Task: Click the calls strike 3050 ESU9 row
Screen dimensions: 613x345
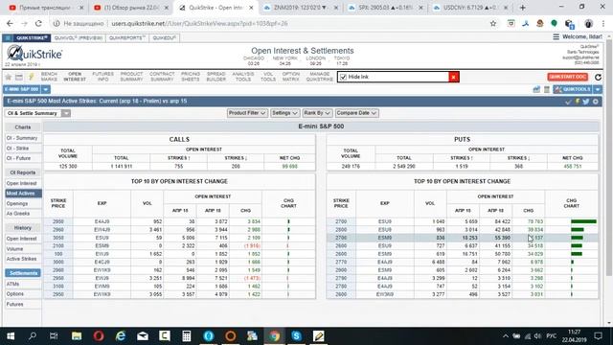Action: pos(179,238)
